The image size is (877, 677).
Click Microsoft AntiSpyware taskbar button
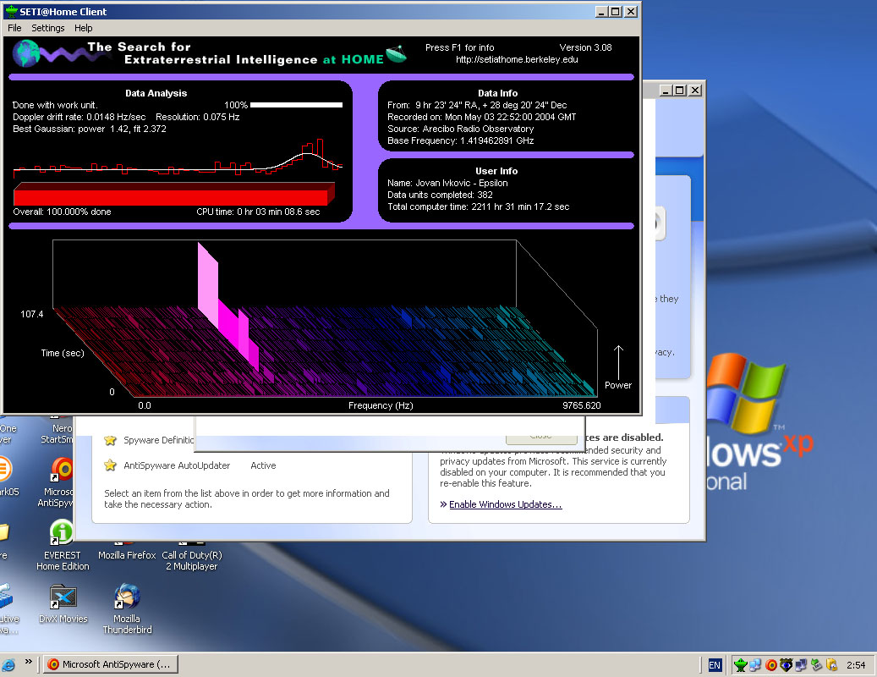click(x=111, y=664)
